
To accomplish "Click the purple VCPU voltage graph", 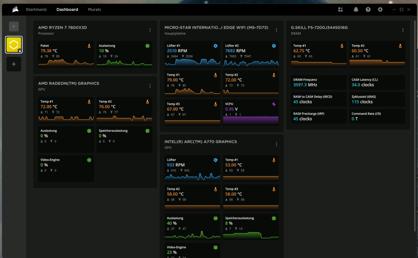I will 251,120.
